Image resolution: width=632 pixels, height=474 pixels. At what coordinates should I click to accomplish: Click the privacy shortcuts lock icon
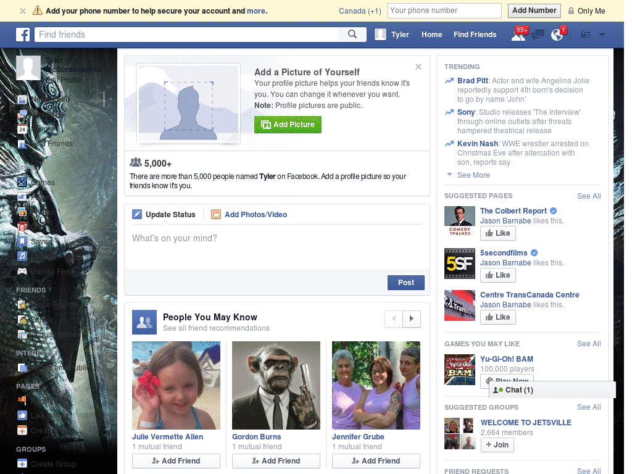tap(585, 35)
